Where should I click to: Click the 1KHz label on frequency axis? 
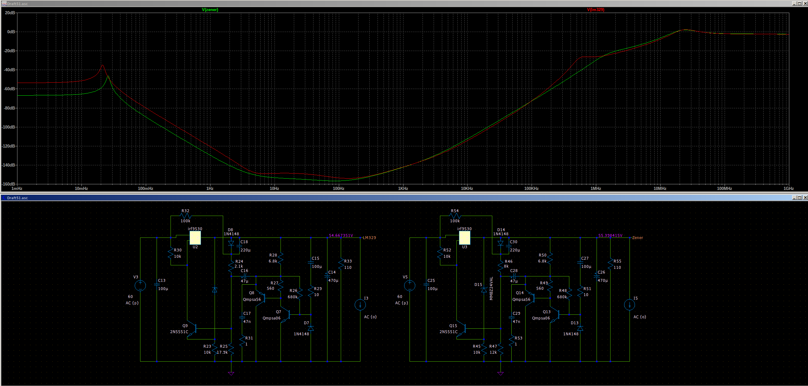[403, 189]
